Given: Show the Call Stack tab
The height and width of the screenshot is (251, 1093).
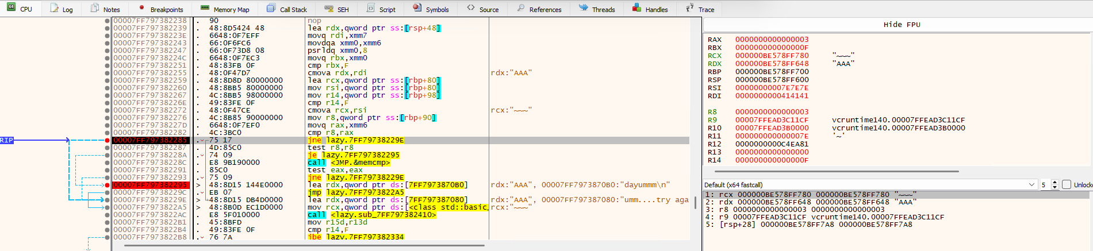Looking at the screenshot, I should (x=287, y=9).
